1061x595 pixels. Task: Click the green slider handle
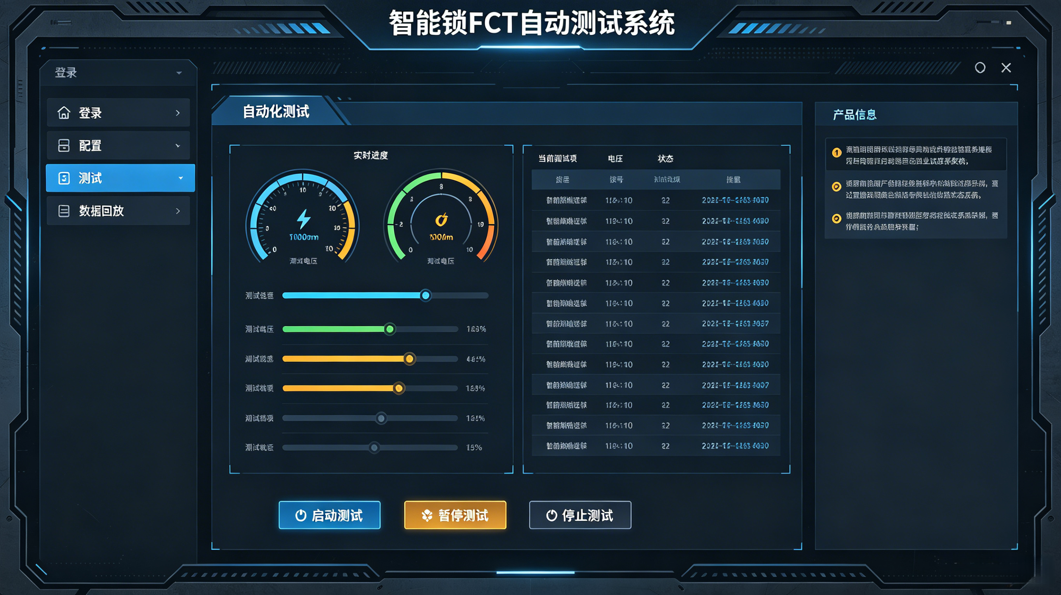(390, 329)
